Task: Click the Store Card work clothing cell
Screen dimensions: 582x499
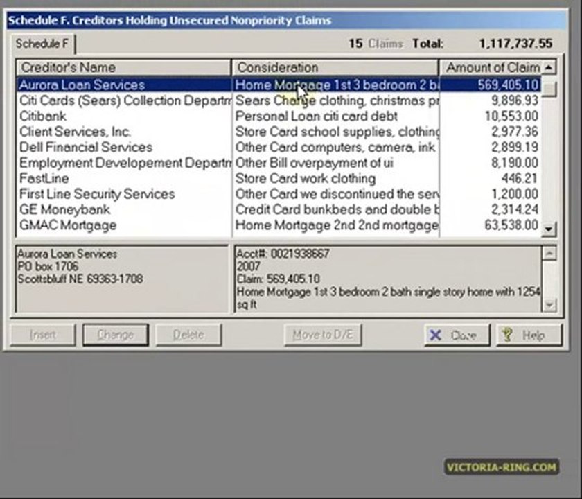Action: (x=336, y=179)
